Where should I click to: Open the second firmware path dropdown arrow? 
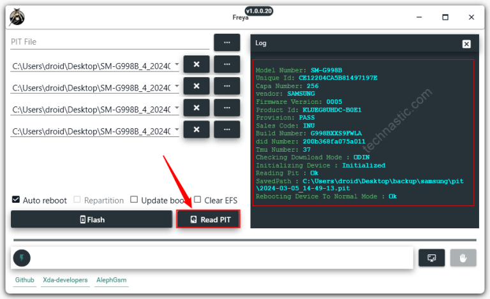click(x=176, y=87)
